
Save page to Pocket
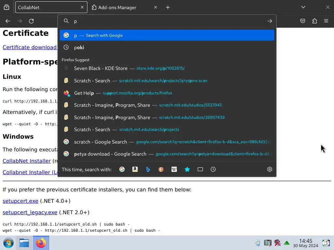(303, 21)
